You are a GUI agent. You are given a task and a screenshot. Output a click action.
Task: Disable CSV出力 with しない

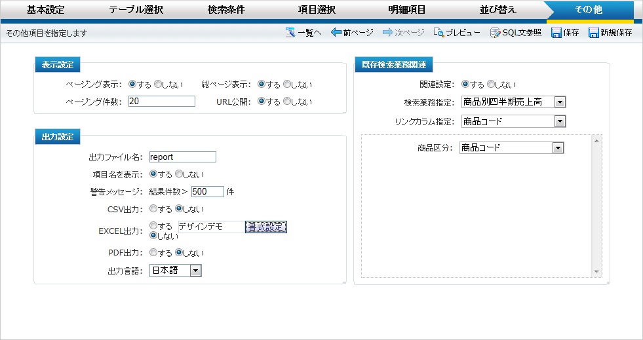(178, 208)
